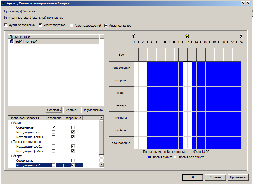
Task: Collapse the Аудит tree group
Action: click(x=10, y=123)
